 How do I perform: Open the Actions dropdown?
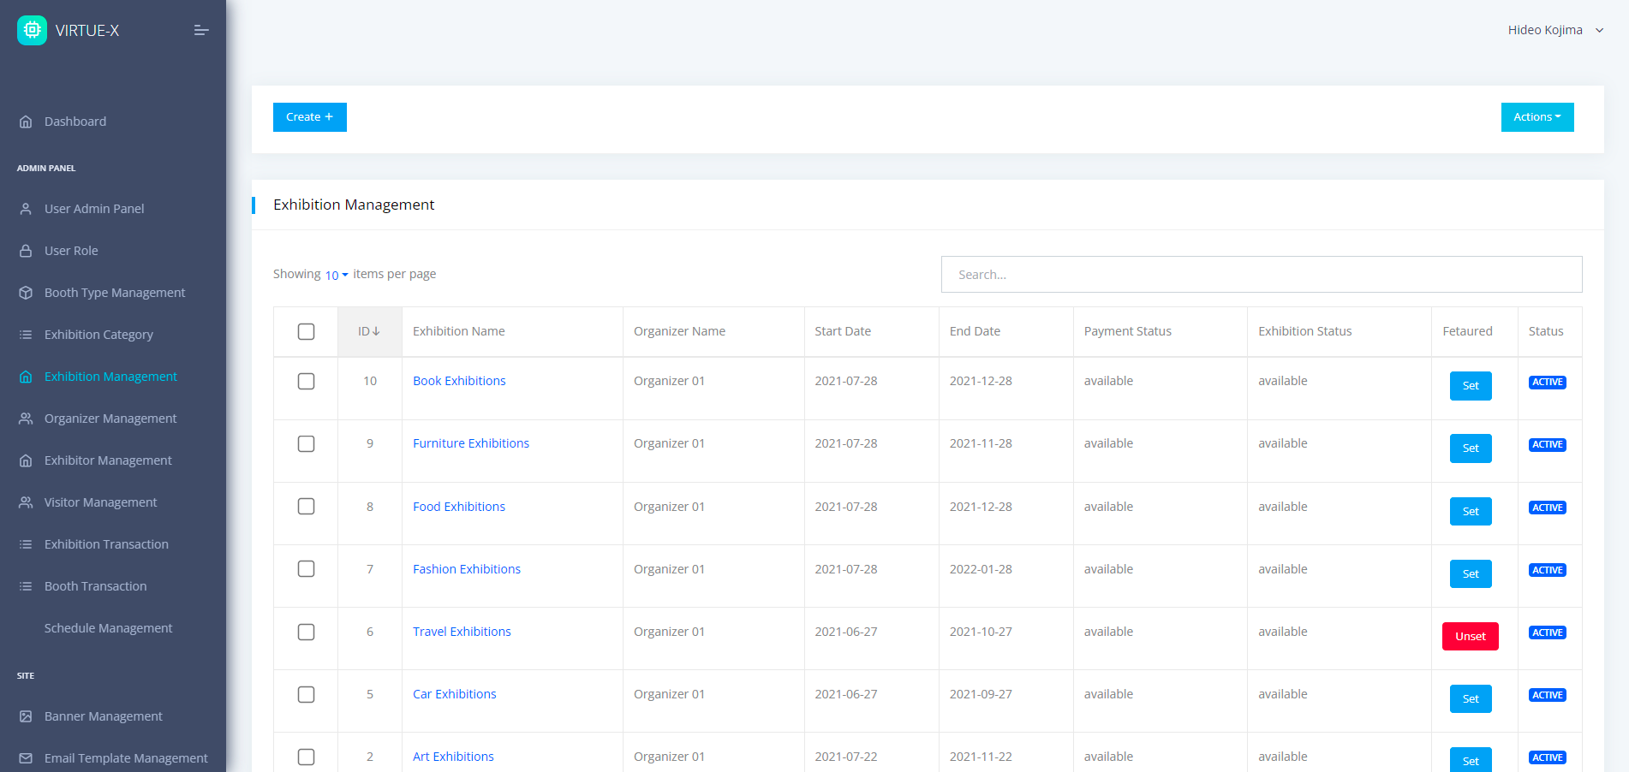(x=1537, y=117)
